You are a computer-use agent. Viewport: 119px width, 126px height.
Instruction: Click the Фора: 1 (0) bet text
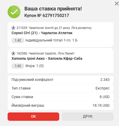pyautogui.click(x=35, y=66)
